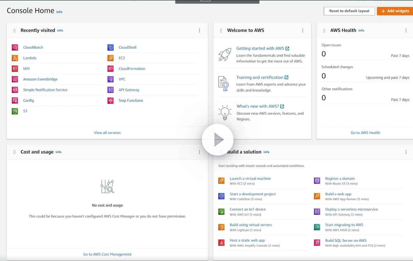
Task: Click the EC2 icon in Recently visited
Action: tap(110, 58)
